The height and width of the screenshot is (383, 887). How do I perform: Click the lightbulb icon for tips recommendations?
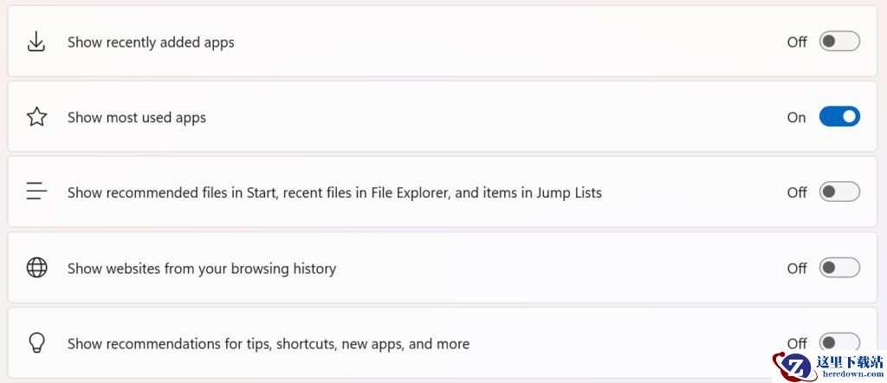pos(36,343)
